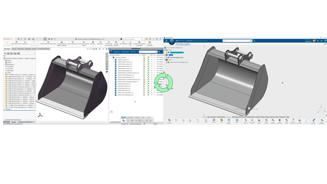Open the Esboço tab
This screenshot has height=184, width=327.
coord(34,49)
